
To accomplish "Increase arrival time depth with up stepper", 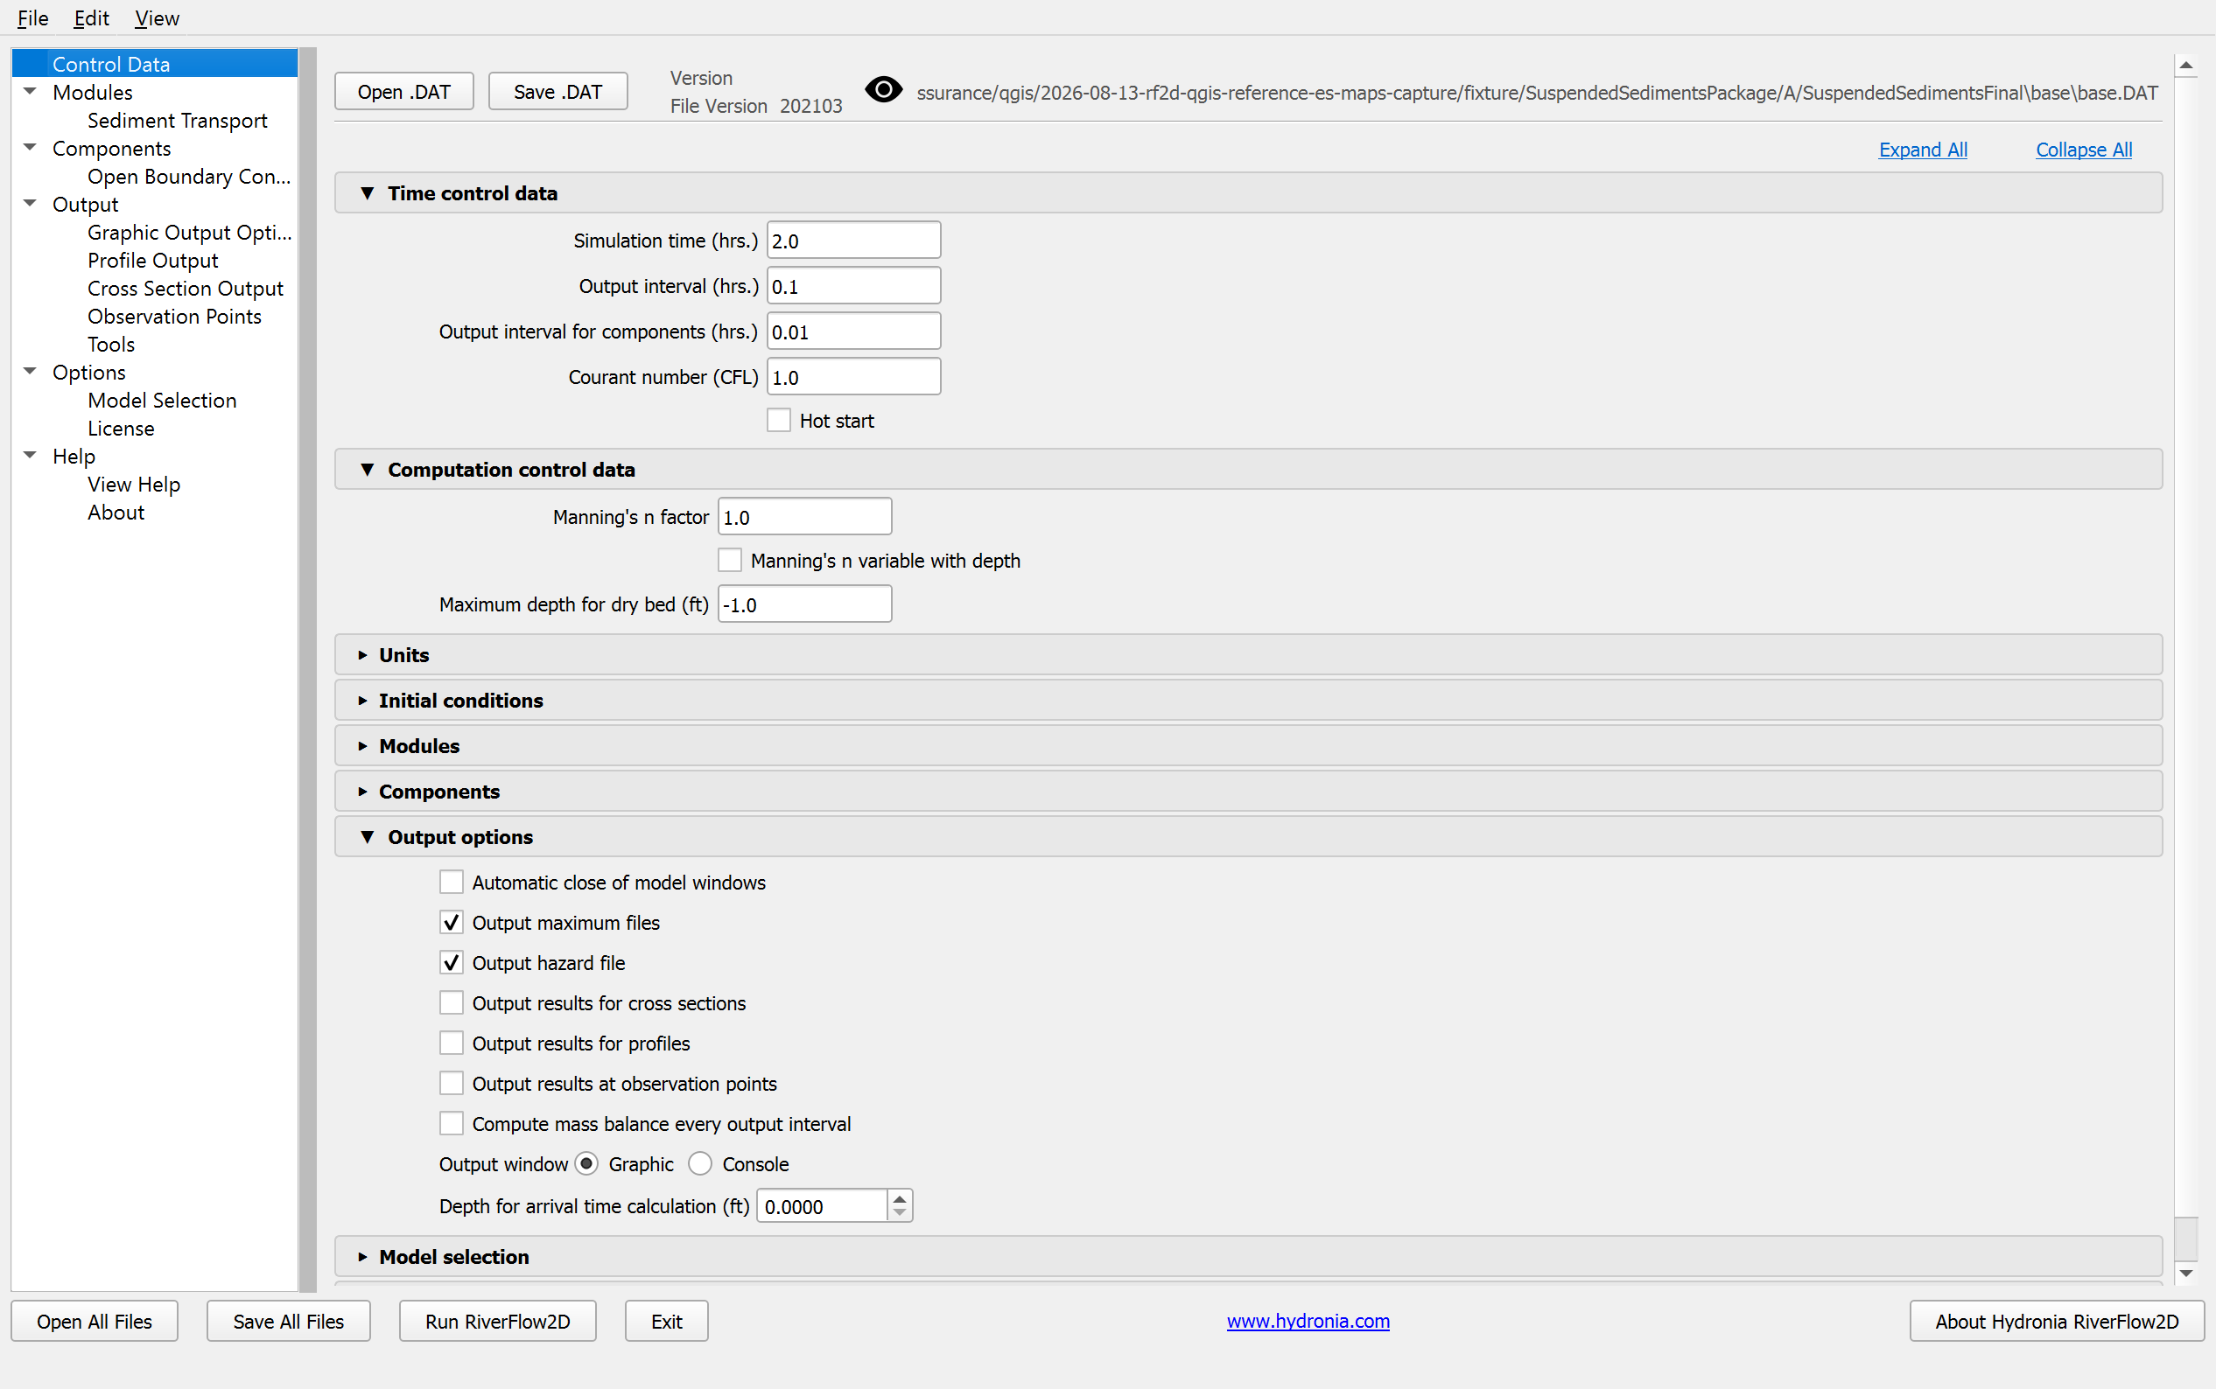I will point(900,1198).
